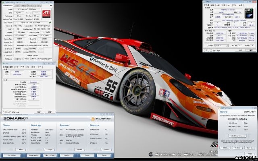Screen dimensions: 258x161
Task: Click Change under the Settings section
Action: point(49,149)
